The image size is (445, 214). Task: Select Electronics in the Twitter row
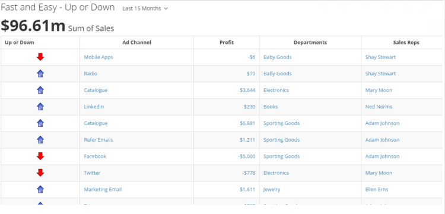pyautogui.click(x=276, y=173)
